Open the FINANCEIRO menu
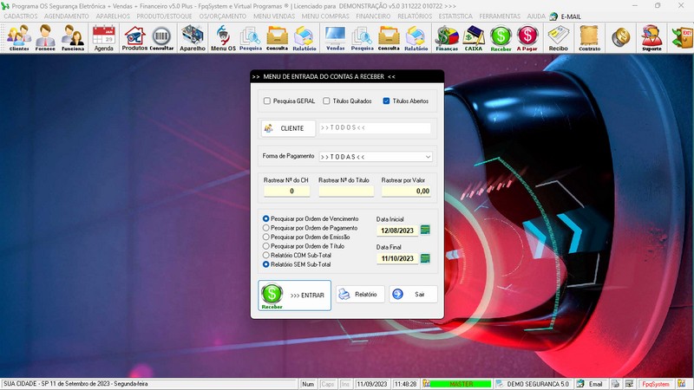This screenshot has width=694, height=390. (x=373, y=16)
